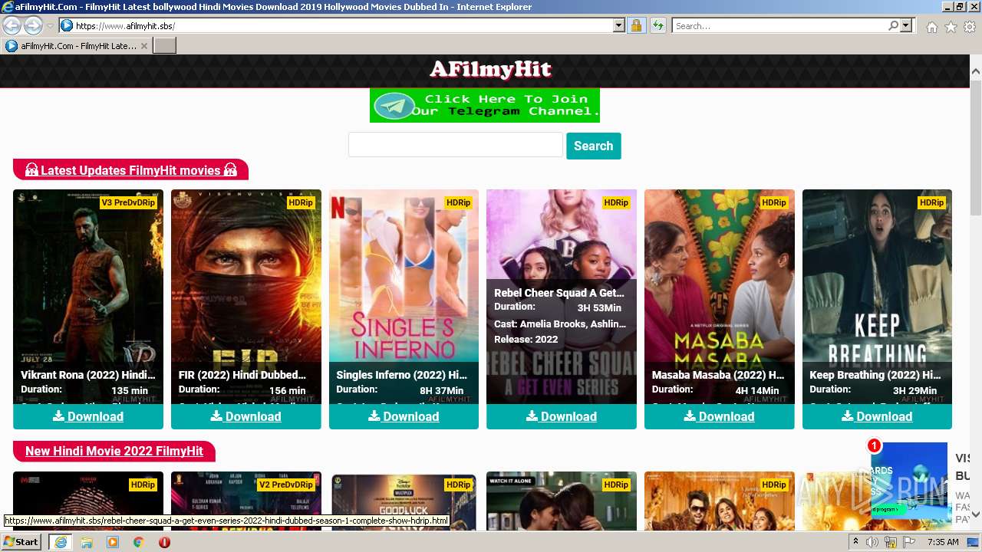Click the 7:35 AM taskbar clock
Viewport: 982px width, 552px height.
click(943, 542)
